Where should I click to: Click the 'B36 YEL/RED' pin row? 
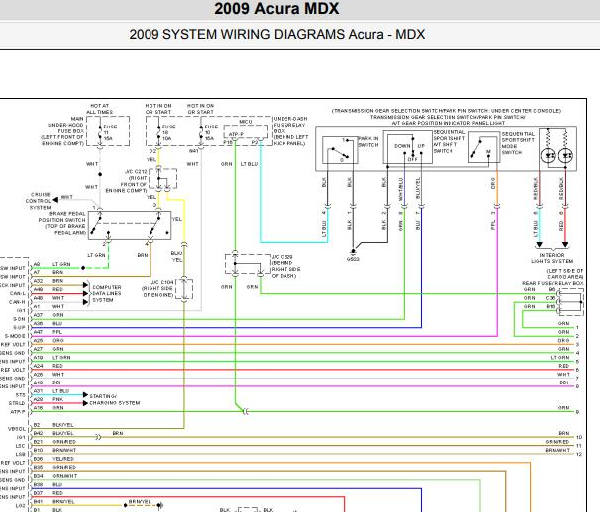(x=53, y=459)
